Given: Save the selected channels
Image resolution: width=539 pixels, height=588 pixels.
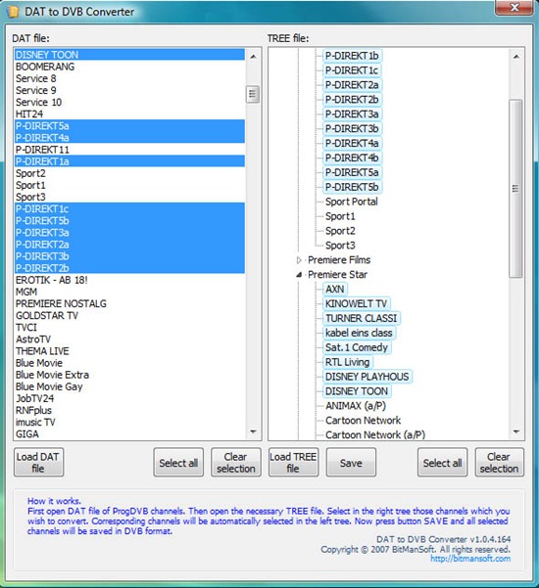Looking at the screenshot, I should pyautogui.click(x=351, y=463).
